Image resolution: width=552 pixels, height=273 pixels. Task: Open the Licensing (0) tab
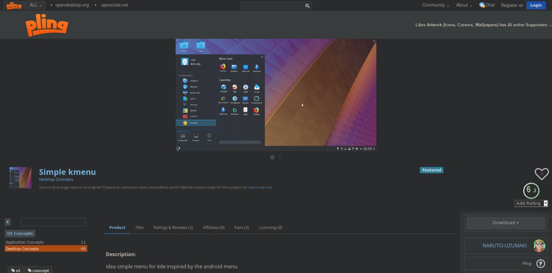270,227
